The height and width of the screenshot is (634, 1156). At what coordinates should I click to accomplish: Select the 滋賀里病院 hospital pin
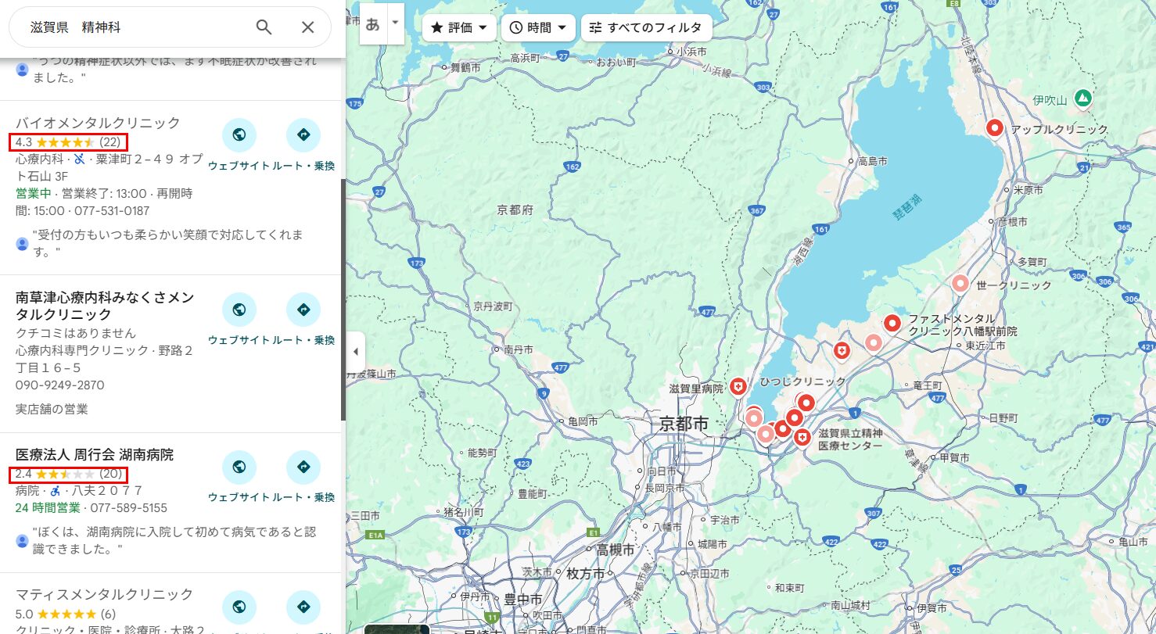738,386
